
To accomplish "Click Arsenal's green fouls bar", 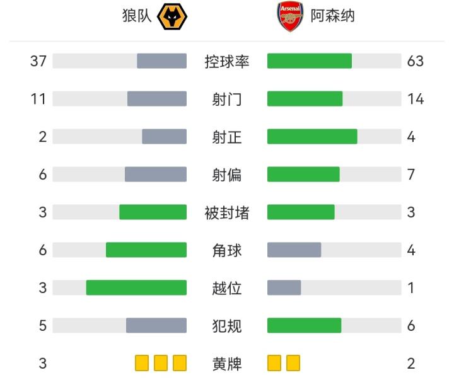I will [304, 326].
